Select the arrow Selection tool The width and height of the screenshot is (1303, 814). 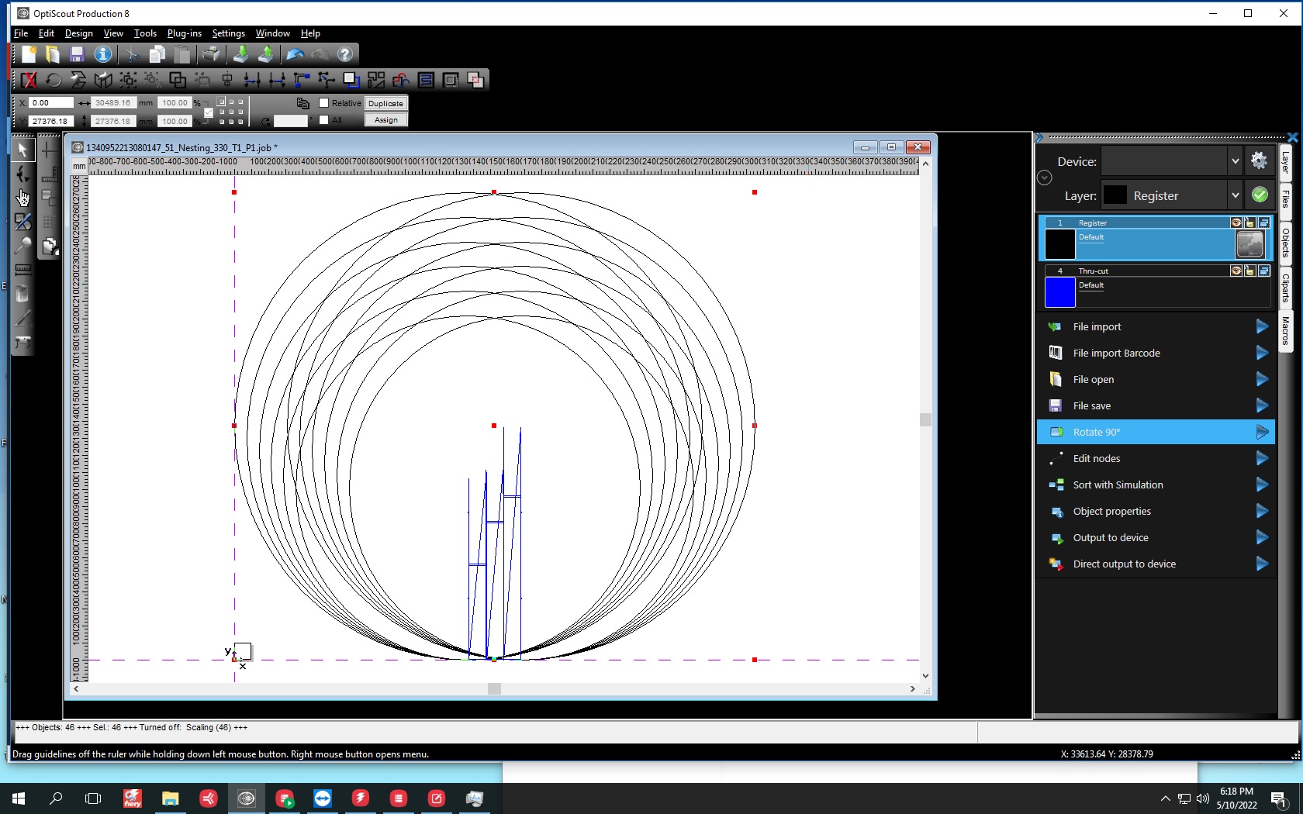pos(22,150)
